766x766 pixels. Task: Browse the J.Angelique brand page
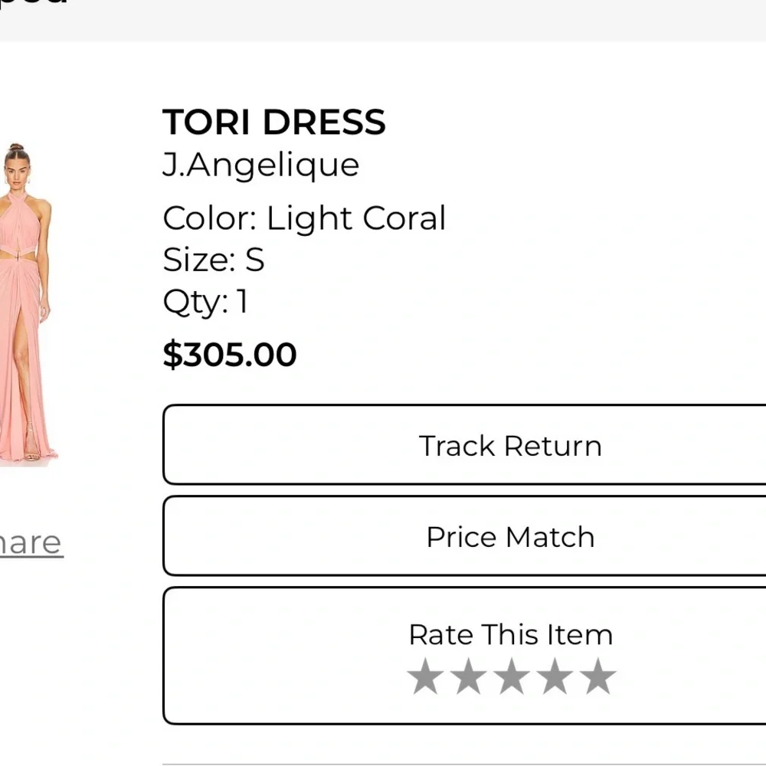pos(261,165)
